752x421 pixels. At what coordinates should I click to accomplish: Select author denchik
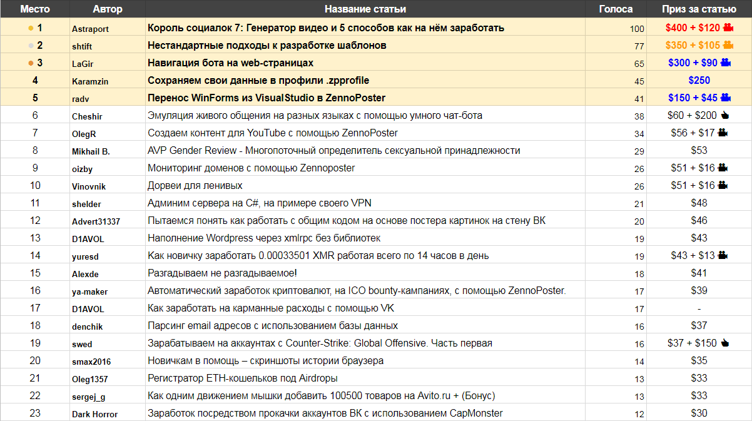tap(87, 326)
